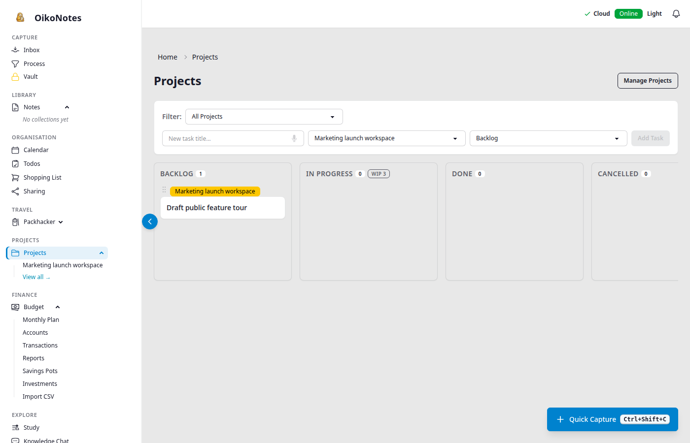
Task: Open Accounts under Budget
Action: [35, 333]
